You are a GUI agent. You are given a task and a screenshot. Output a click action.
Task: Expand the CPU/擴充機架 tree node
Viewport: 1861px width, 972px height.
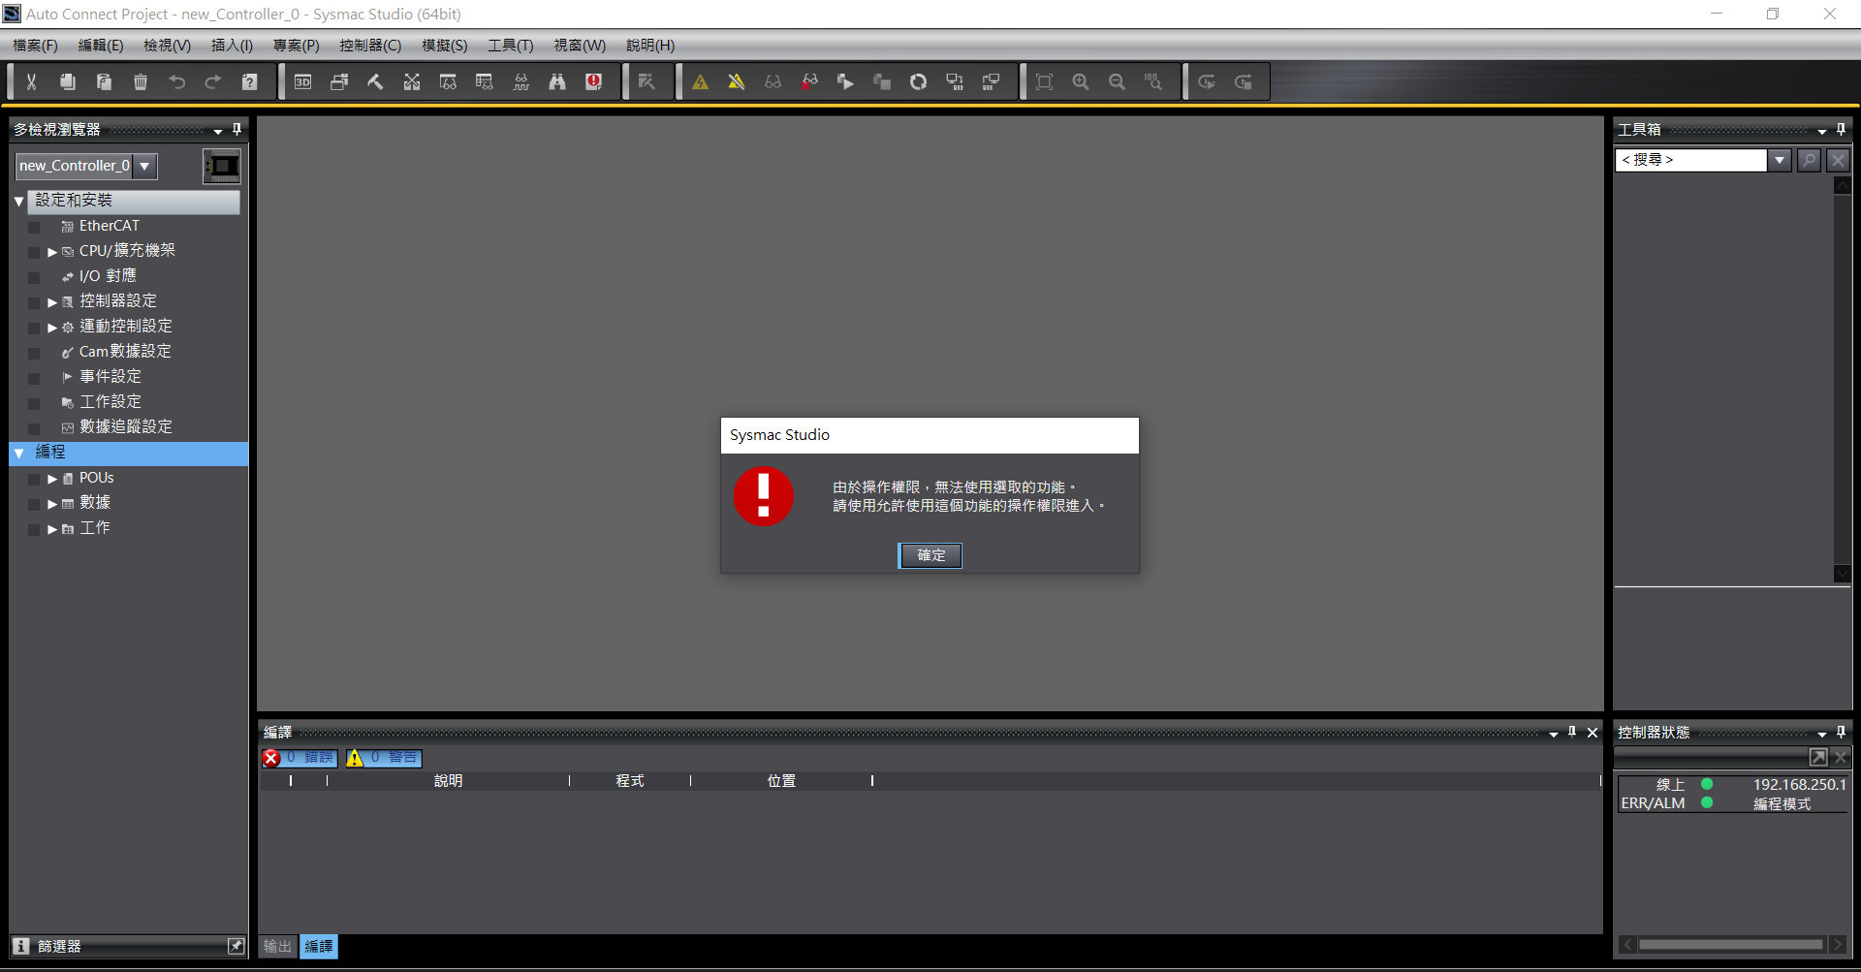52,252
